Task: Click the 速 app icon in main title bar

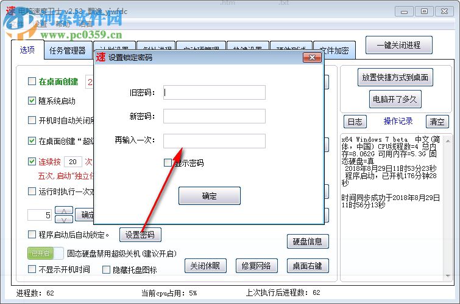Action: [x=10, y=11]
